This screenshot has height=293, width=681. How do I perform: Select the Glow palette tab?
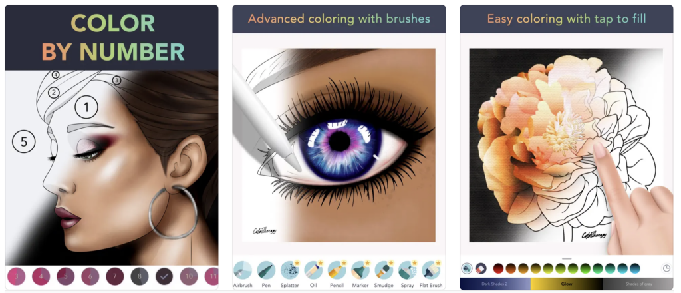tap(567, 284)
